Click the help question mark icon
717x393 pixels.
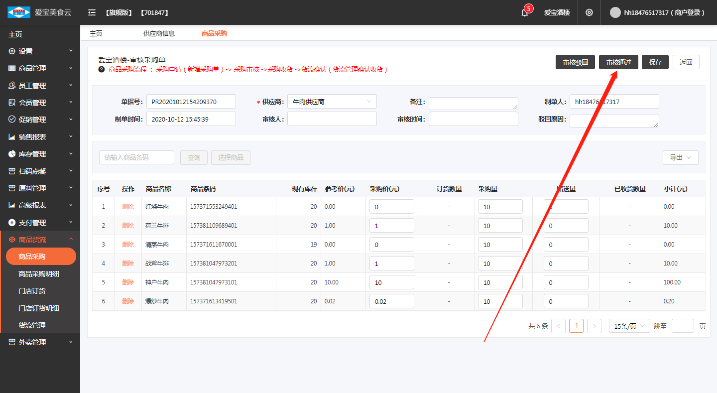[102, 69]
